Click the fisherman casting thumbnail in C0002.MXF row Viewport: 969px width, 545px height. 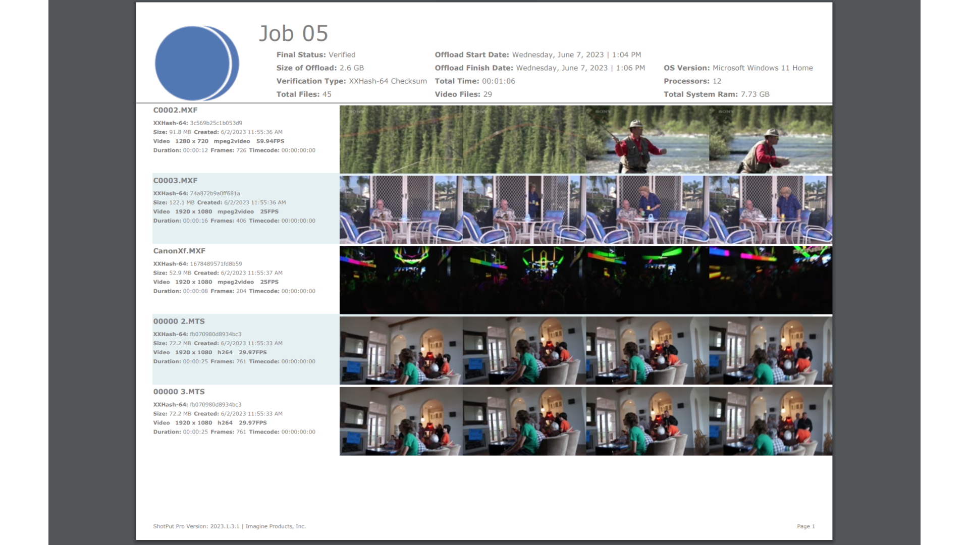648,139
